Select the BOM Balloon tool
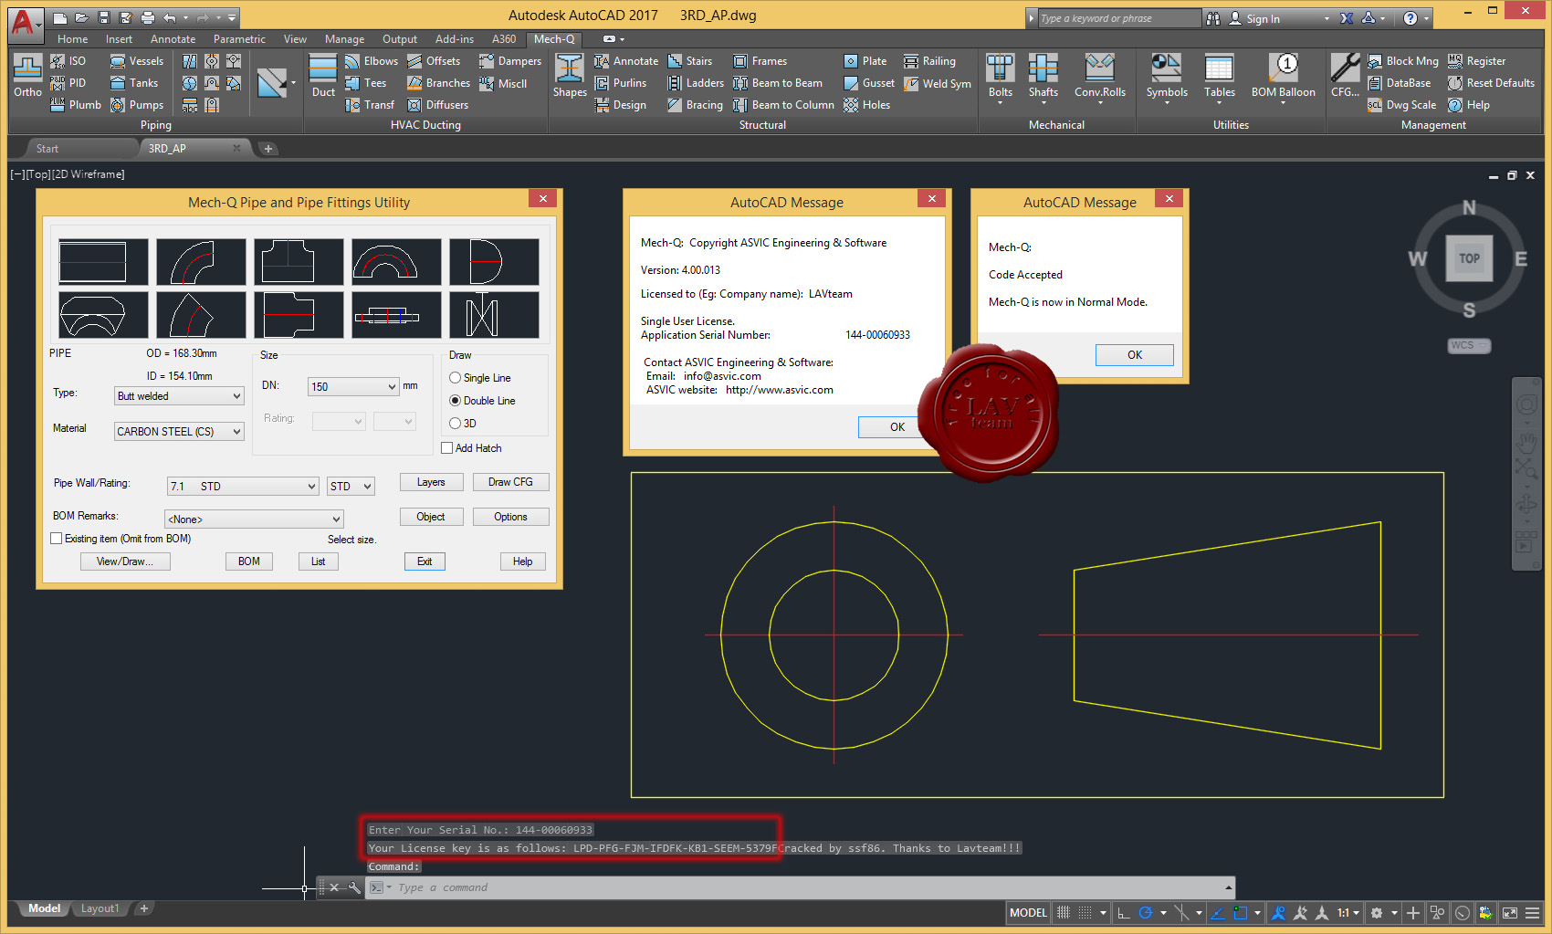This screenshot has height=934, width=1552. (1284, 75)
